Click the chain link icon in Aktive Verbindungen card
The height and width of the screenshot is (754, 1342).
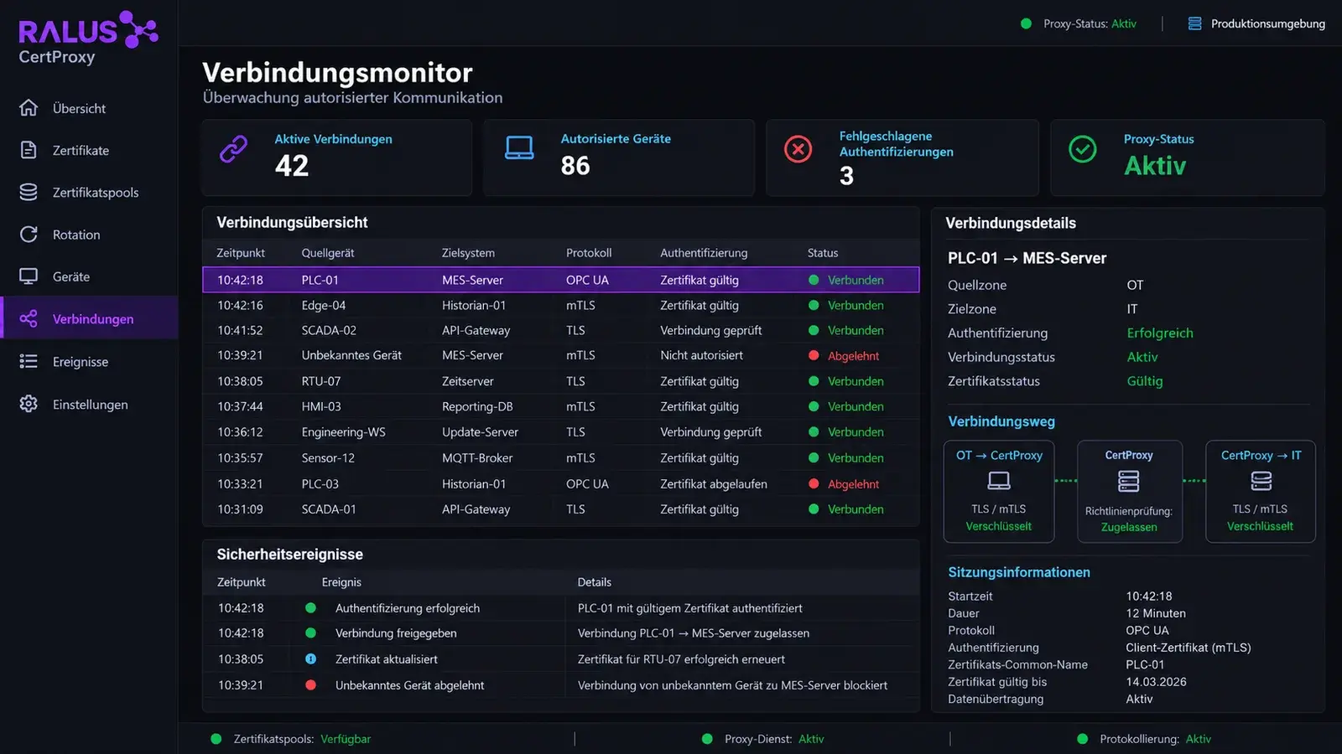[x=233, y=149]
